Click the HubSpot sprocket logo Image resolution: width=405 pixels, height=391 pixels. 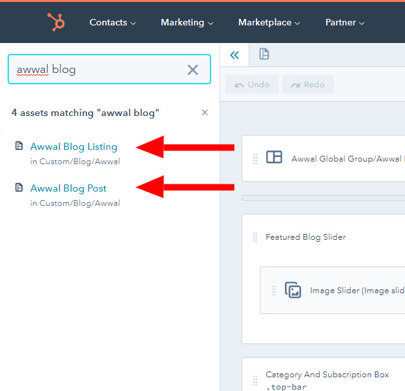coord(56,22)
